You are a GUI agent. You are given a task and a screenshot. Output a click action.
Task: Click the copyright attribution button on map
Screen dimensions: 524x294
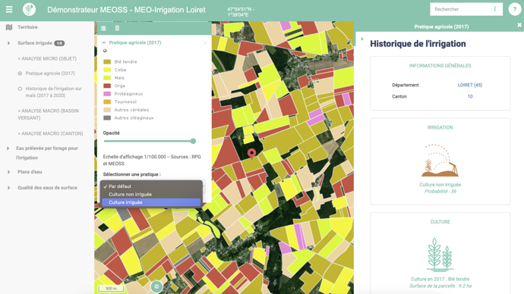pos(156,286)
